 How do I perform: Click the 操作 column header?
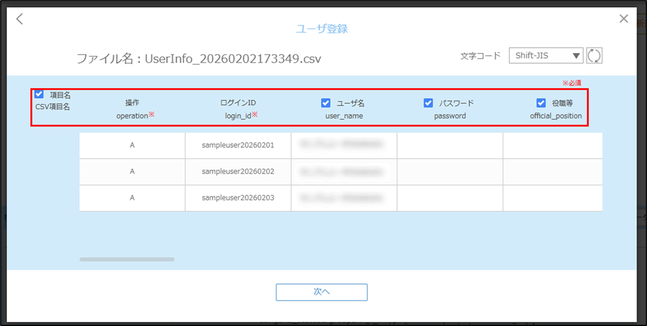pos(132,103)
